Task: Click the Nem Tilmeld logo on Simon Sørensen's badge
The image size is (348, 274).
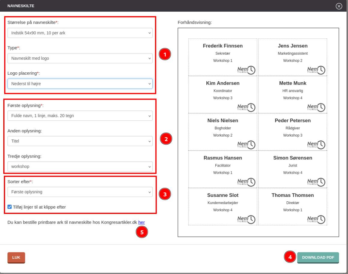Action: click(316, 182)
